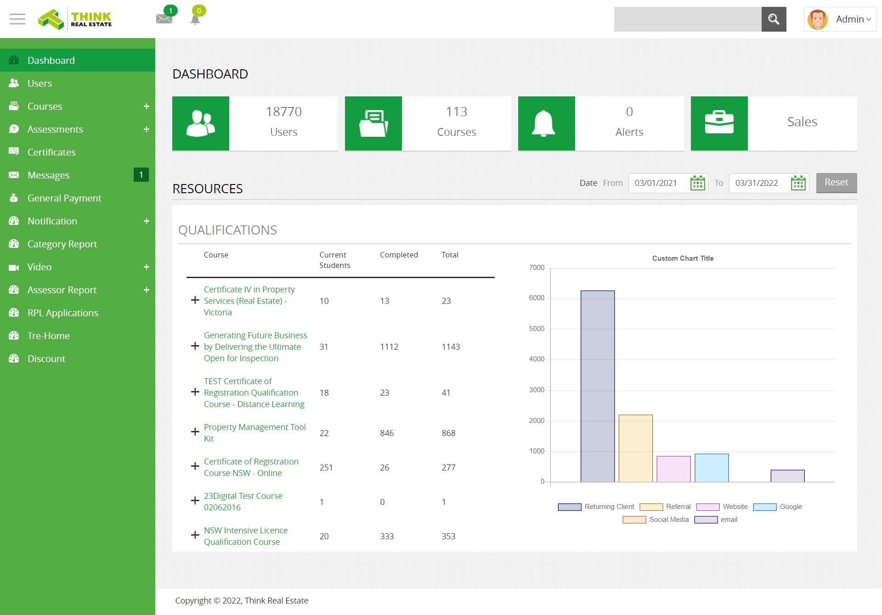Screen dimensions: 882x615
Task: Open Certificate IV in Property Services link
Action: (x=249, y=301)
